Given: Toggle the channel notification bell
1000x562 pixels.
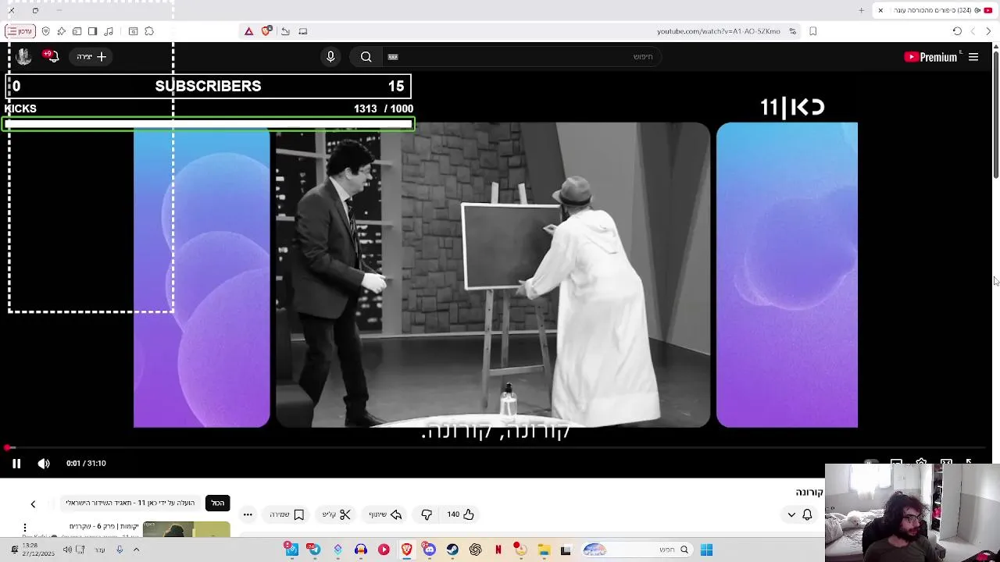Looking at the screenshot, I should point(807,514).
